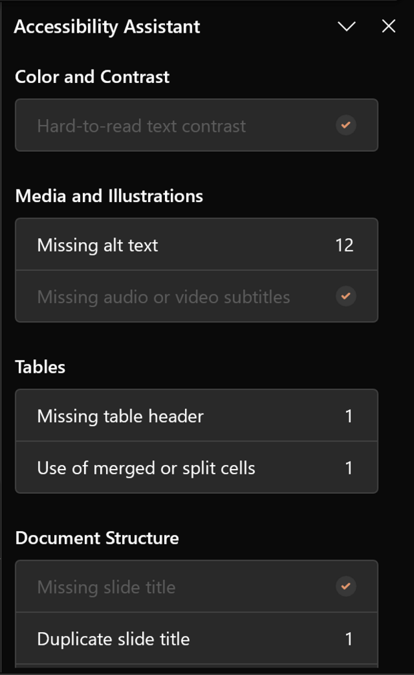Screen dimensions: 414x675
Task: Select the count badge showing 12 alt text issues
Action: click(345, 245)
